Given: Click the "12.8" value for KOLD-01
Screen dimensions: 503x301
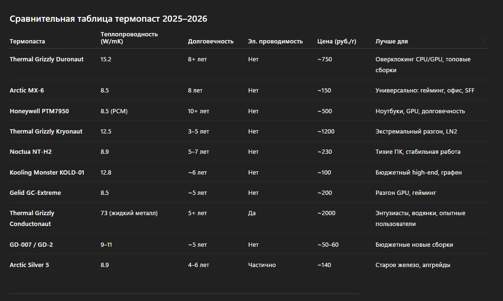Looking at the screenshot, I should 106,172.
